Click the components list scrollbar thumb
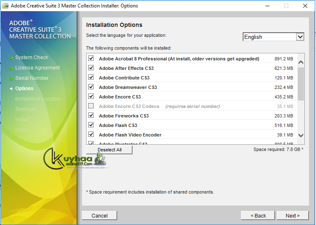316x225 pixels. coord(301,84)
